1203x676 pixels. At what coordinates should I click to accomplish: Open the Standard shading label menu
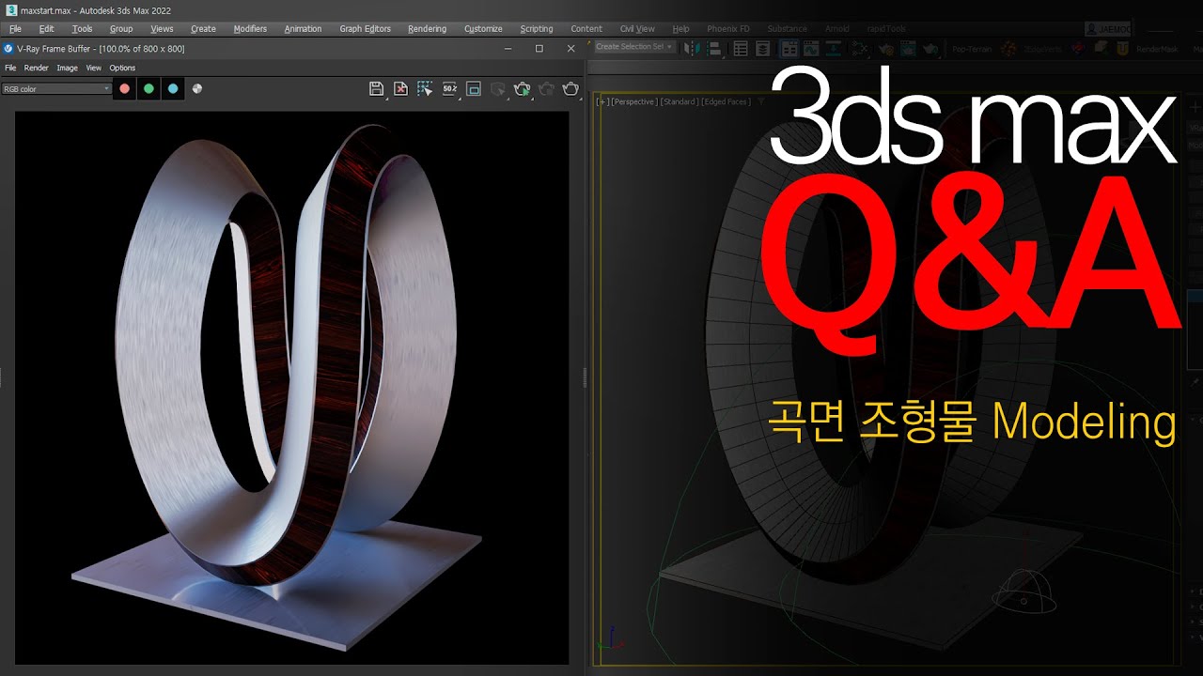(680, 101)
